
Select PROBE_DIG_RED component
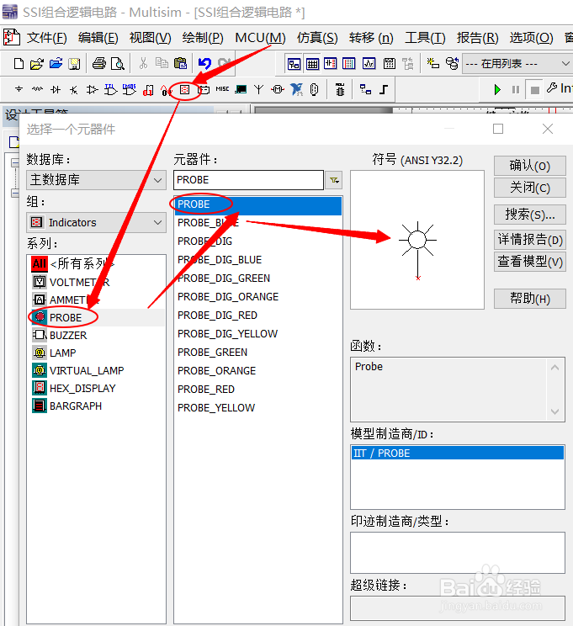coord(217,316)
